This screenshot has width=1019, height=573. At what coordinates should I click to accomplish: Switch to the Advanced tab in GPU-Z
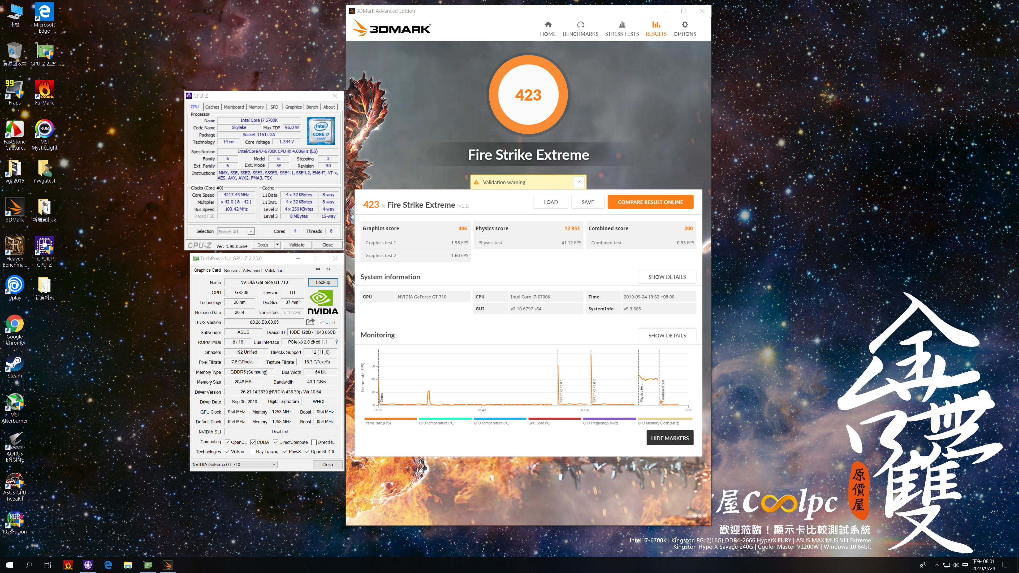[x=252, y=271]
